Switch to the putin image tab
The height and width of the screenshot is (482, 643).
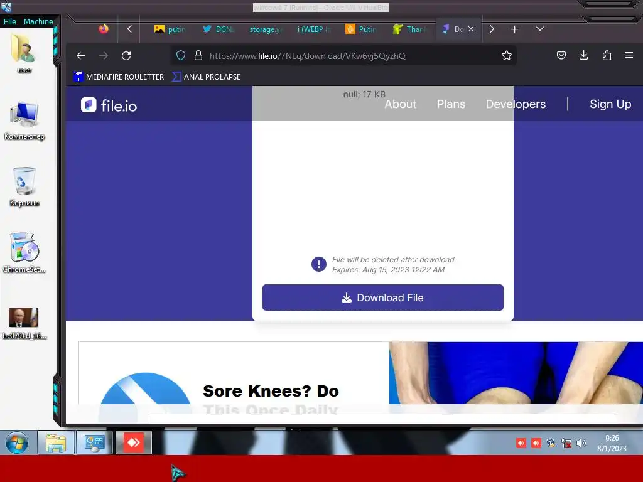[x=170, y=29]
